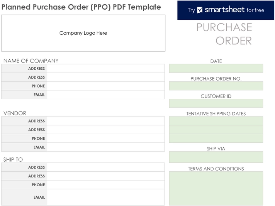The height and width of the screenshot is (206, 275).
Task: Select the company EMAIL input field
Action: click(106, 95)
